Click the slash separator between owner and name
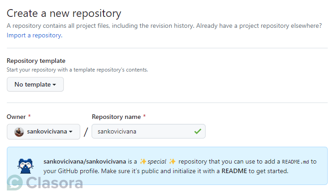The height and width of the screenshot is (195, 335). (x=86, y=132)
